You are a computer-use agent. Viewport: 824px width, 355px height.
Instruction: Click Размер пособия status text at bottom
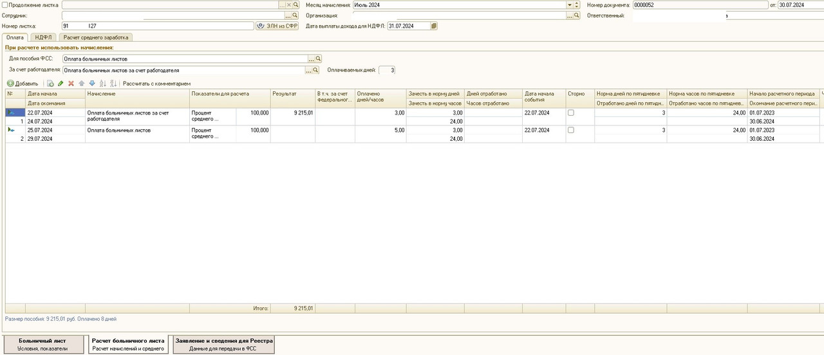pos(61,319)
